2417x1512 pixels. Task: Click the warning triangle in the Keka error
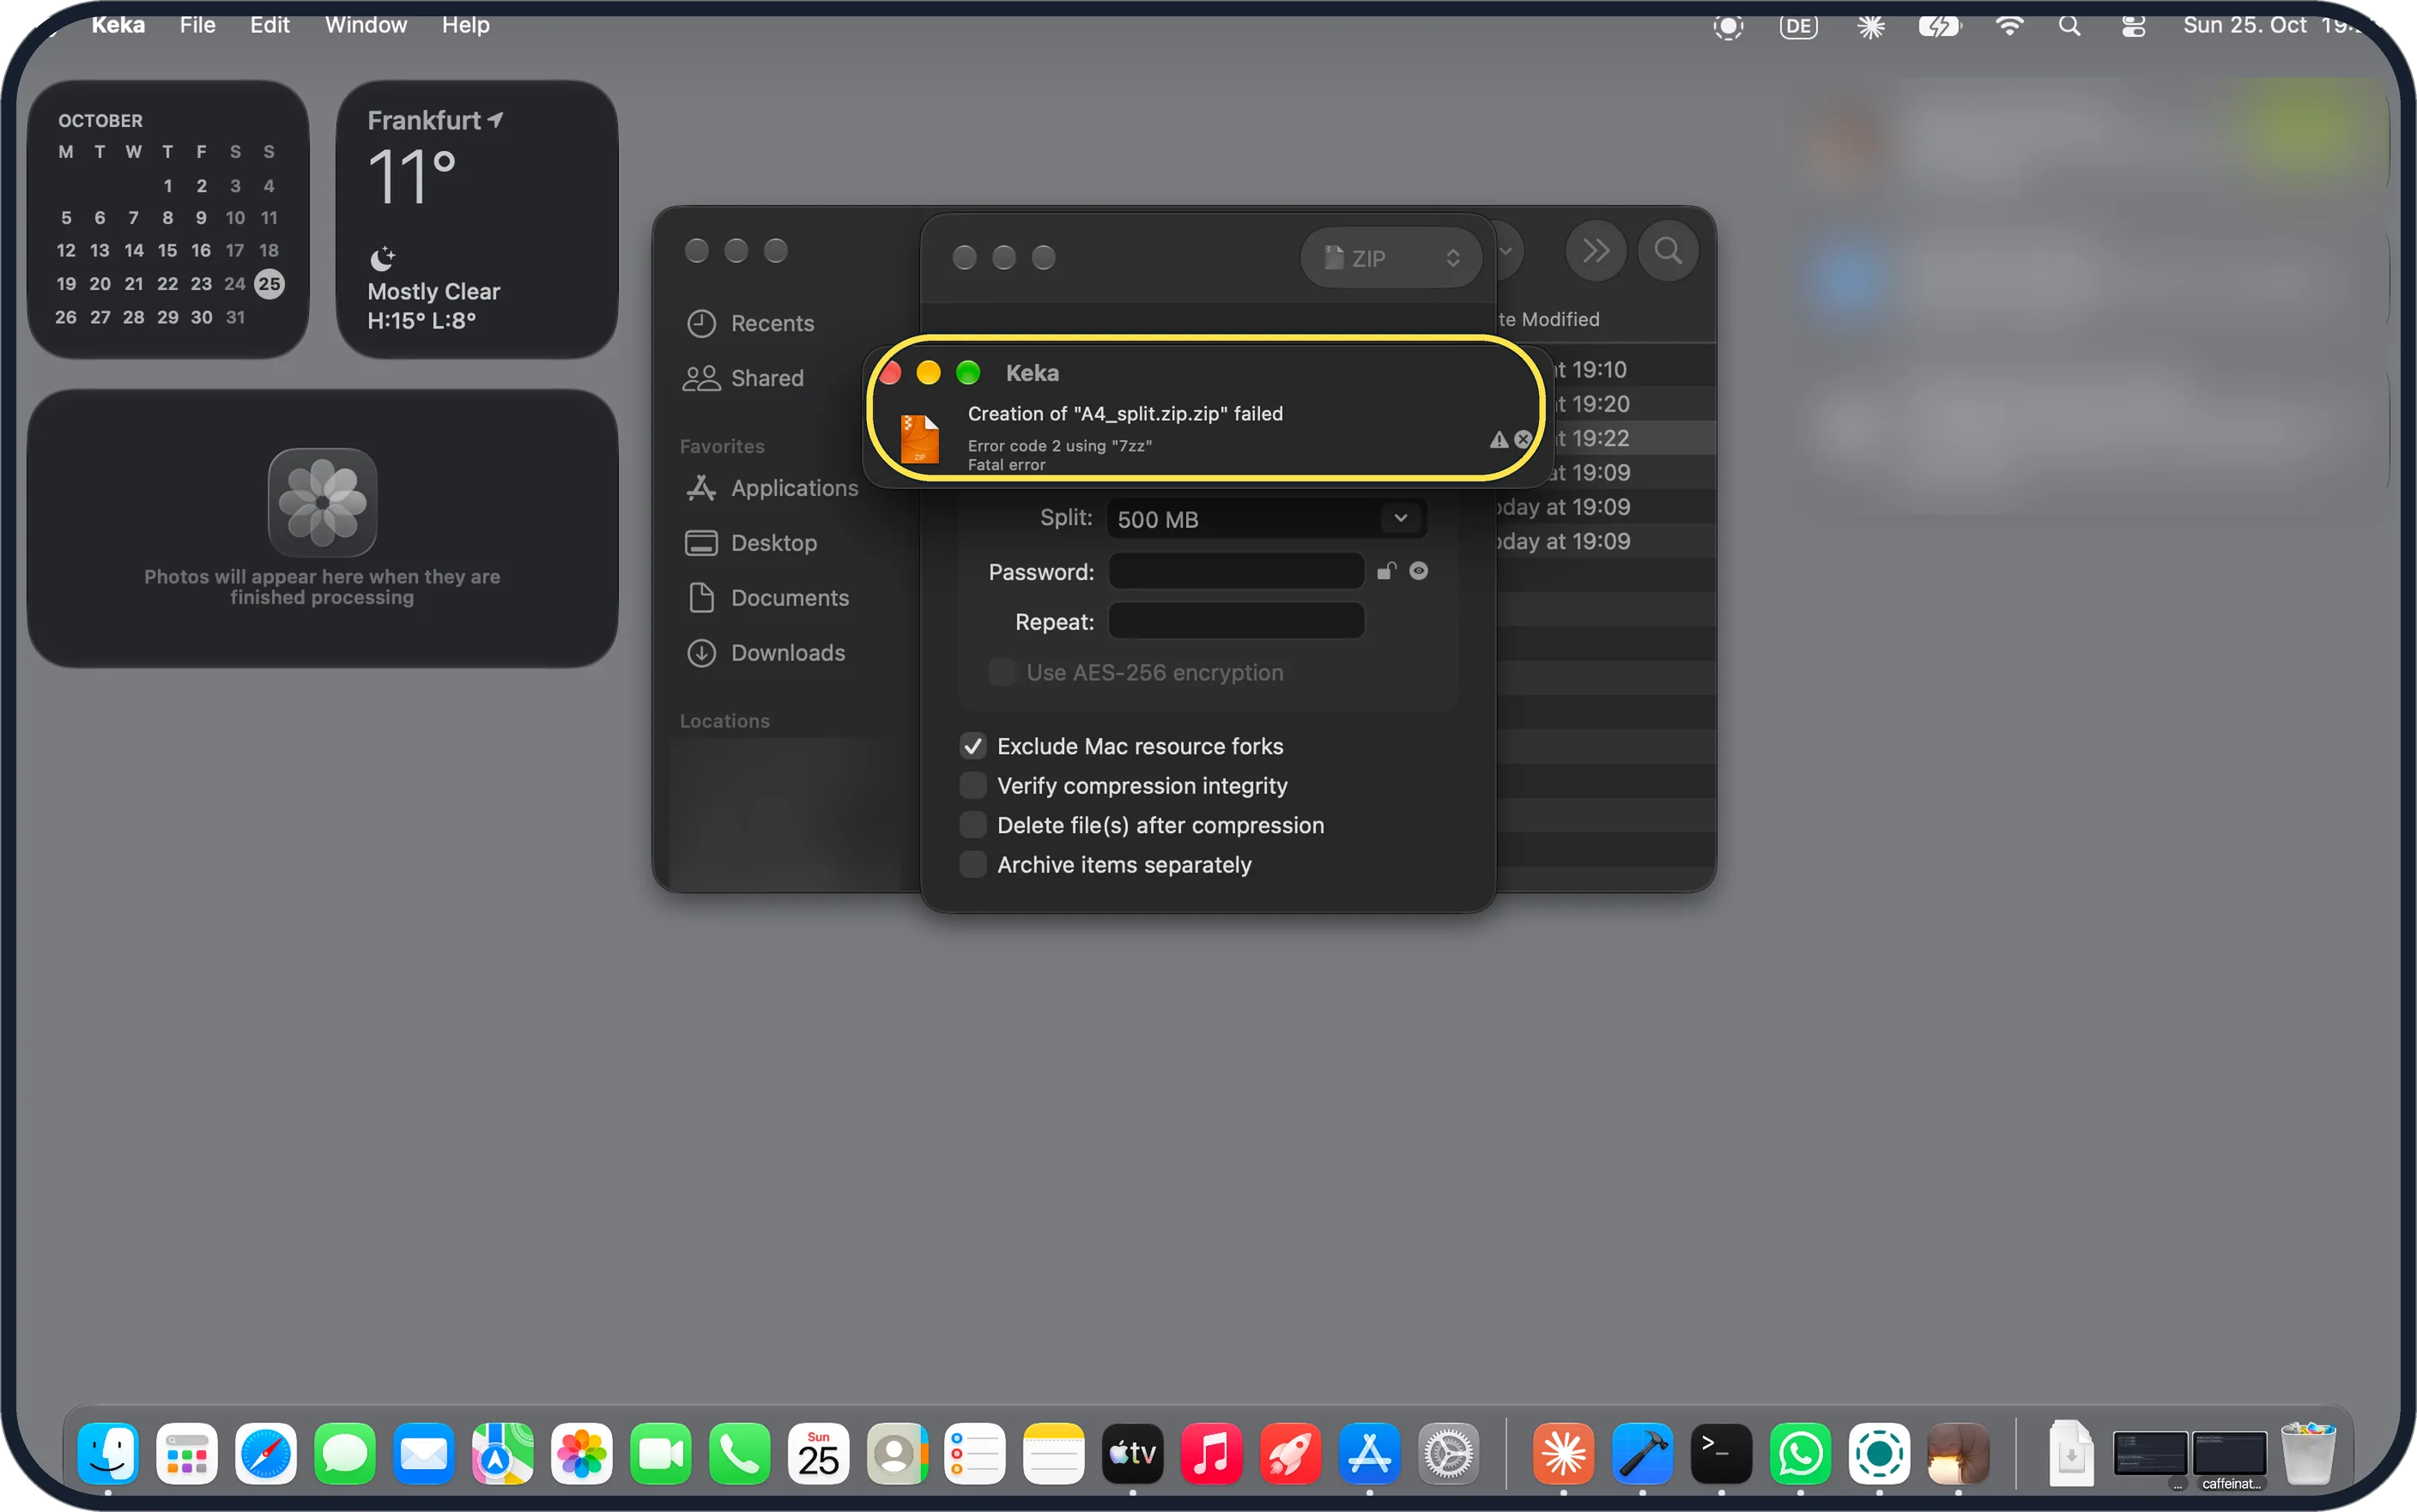point(1498,439)
